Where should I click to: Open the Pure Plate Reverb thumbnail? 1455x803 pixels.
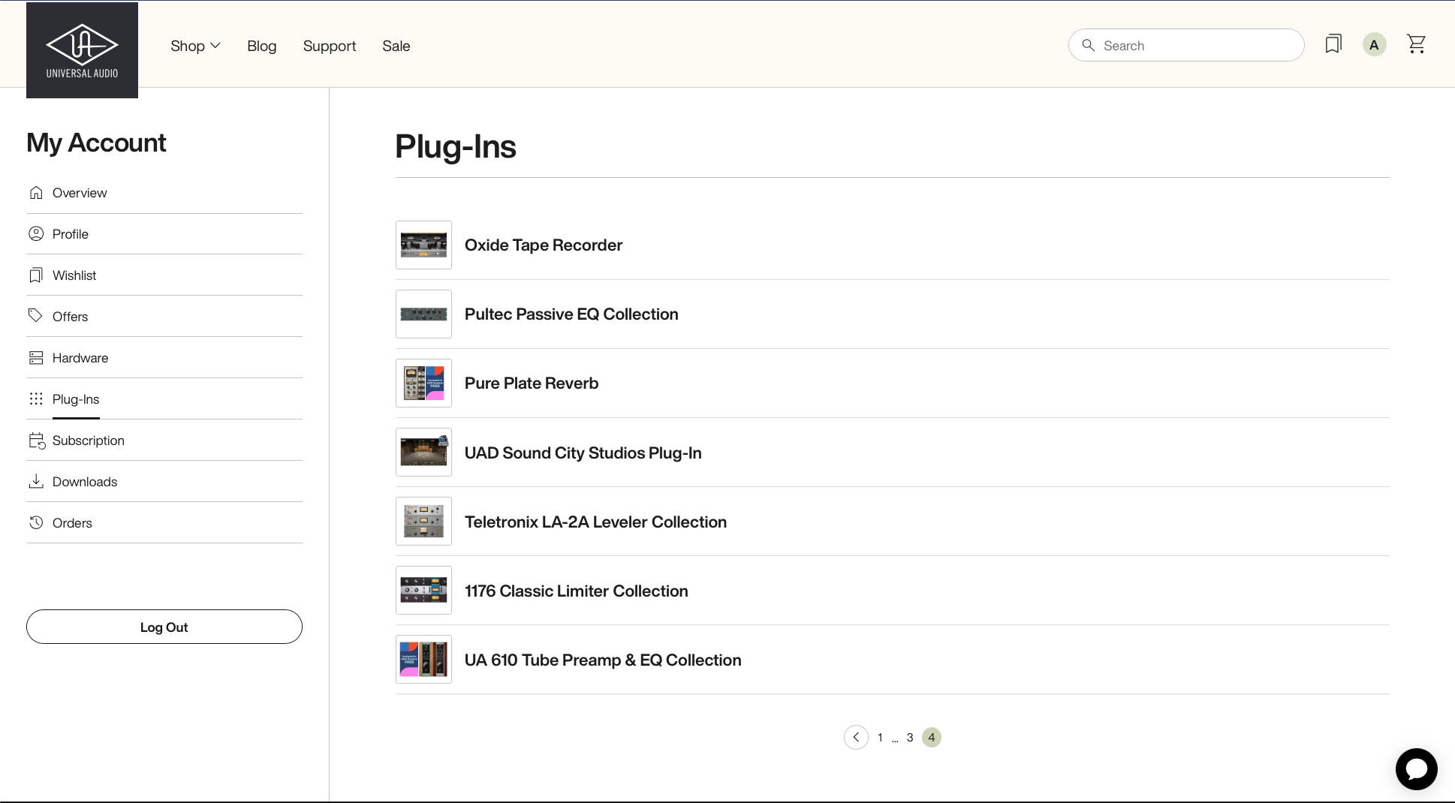tap(423, 383)
